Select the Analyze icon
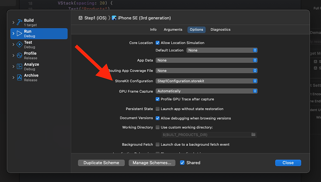 coord(19,66)
